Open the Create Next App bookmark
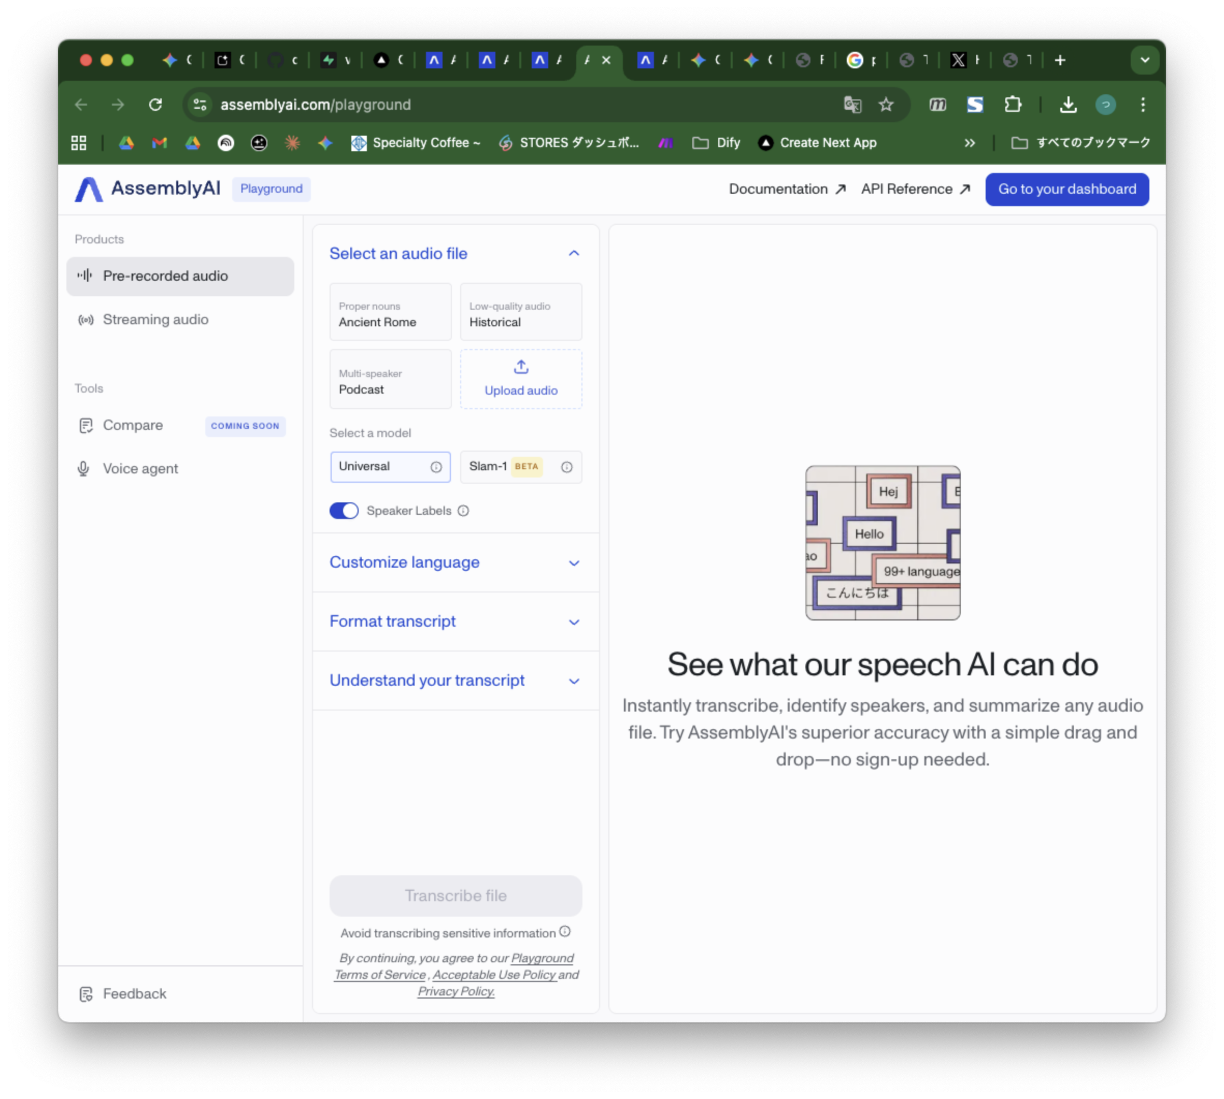 817,142
